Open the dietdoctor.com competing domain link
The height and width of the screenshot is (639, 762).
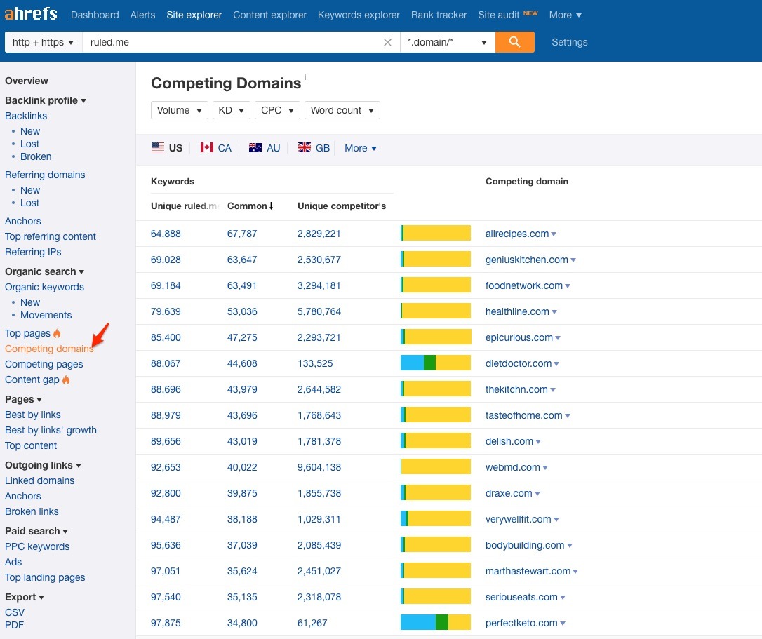(x=518, y=363)
